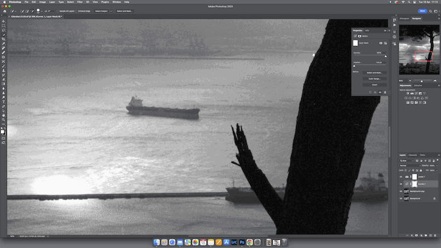Select the Hand tool
This screenshot has height=248, width=441.
(3, 115)
